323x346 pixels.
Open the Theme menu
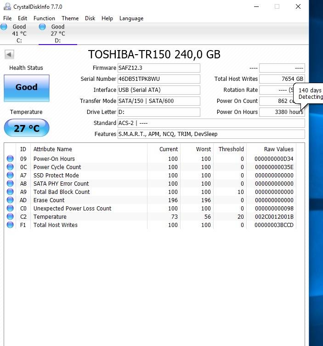(x=70, y=18)
